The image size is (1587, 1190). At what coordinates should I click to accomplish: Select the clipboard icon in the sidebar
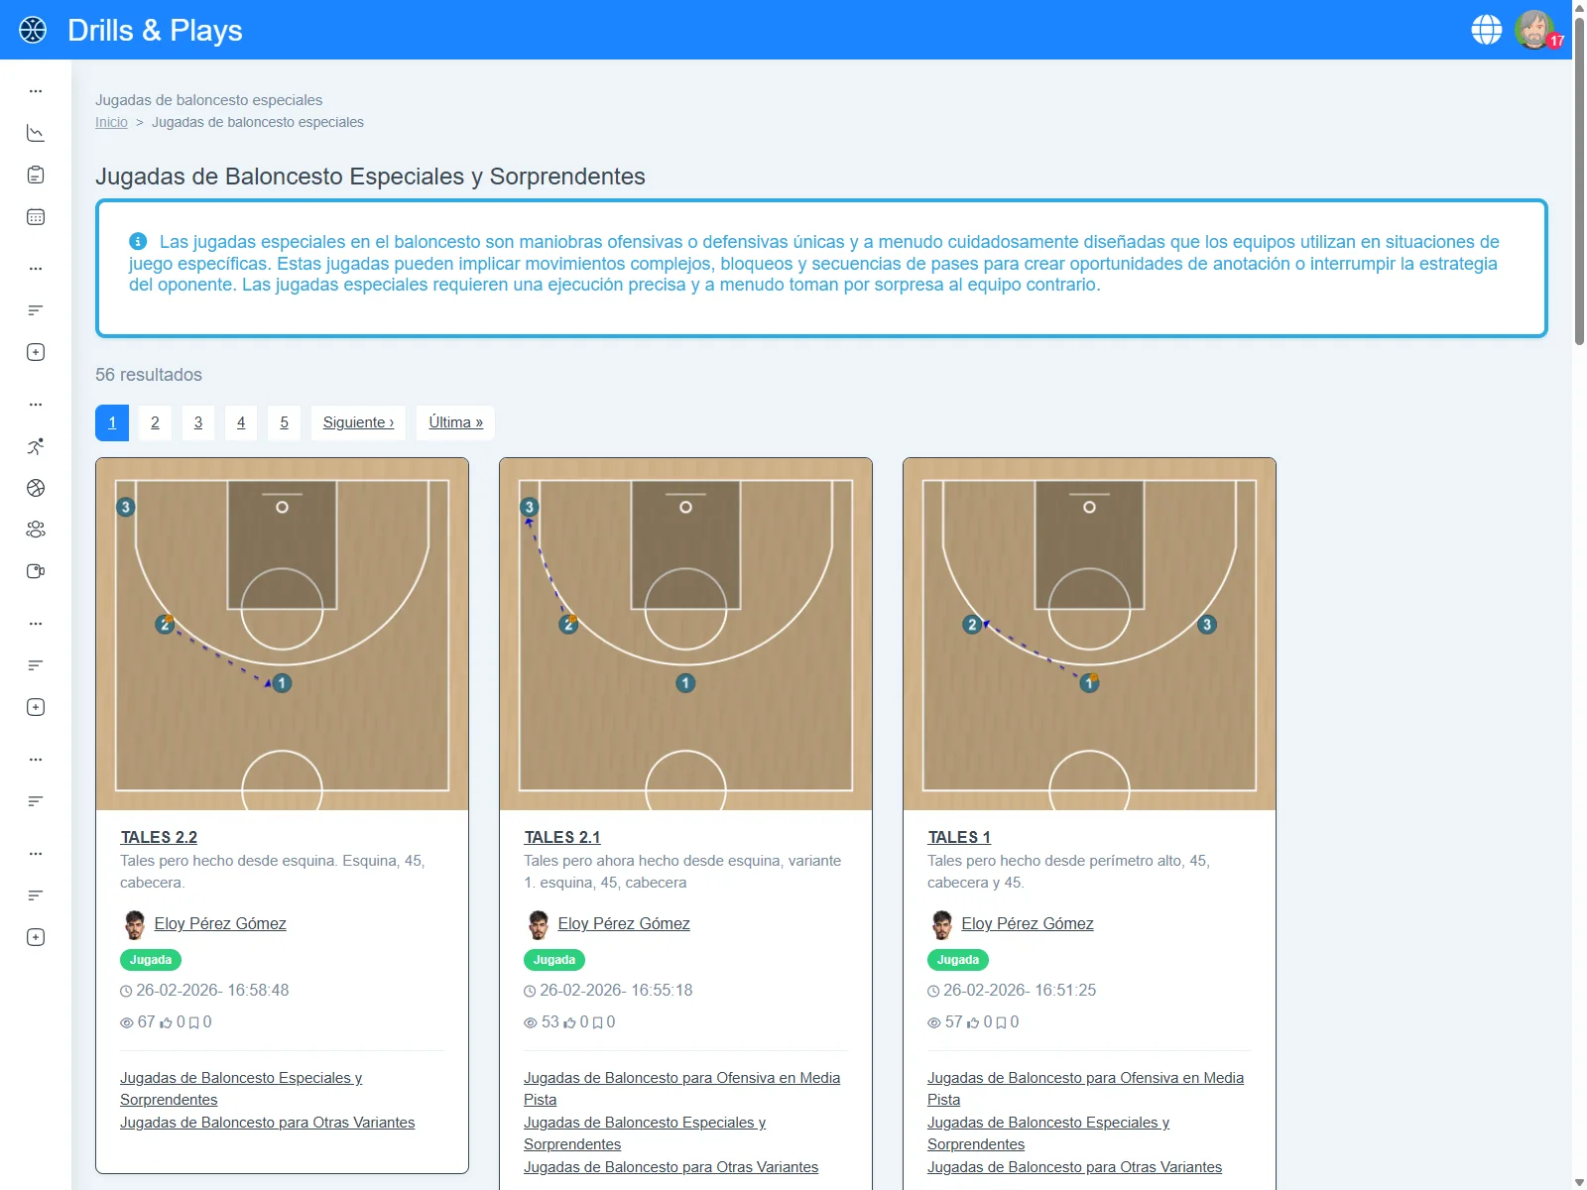pyautogui.click(x=36, y=175)
